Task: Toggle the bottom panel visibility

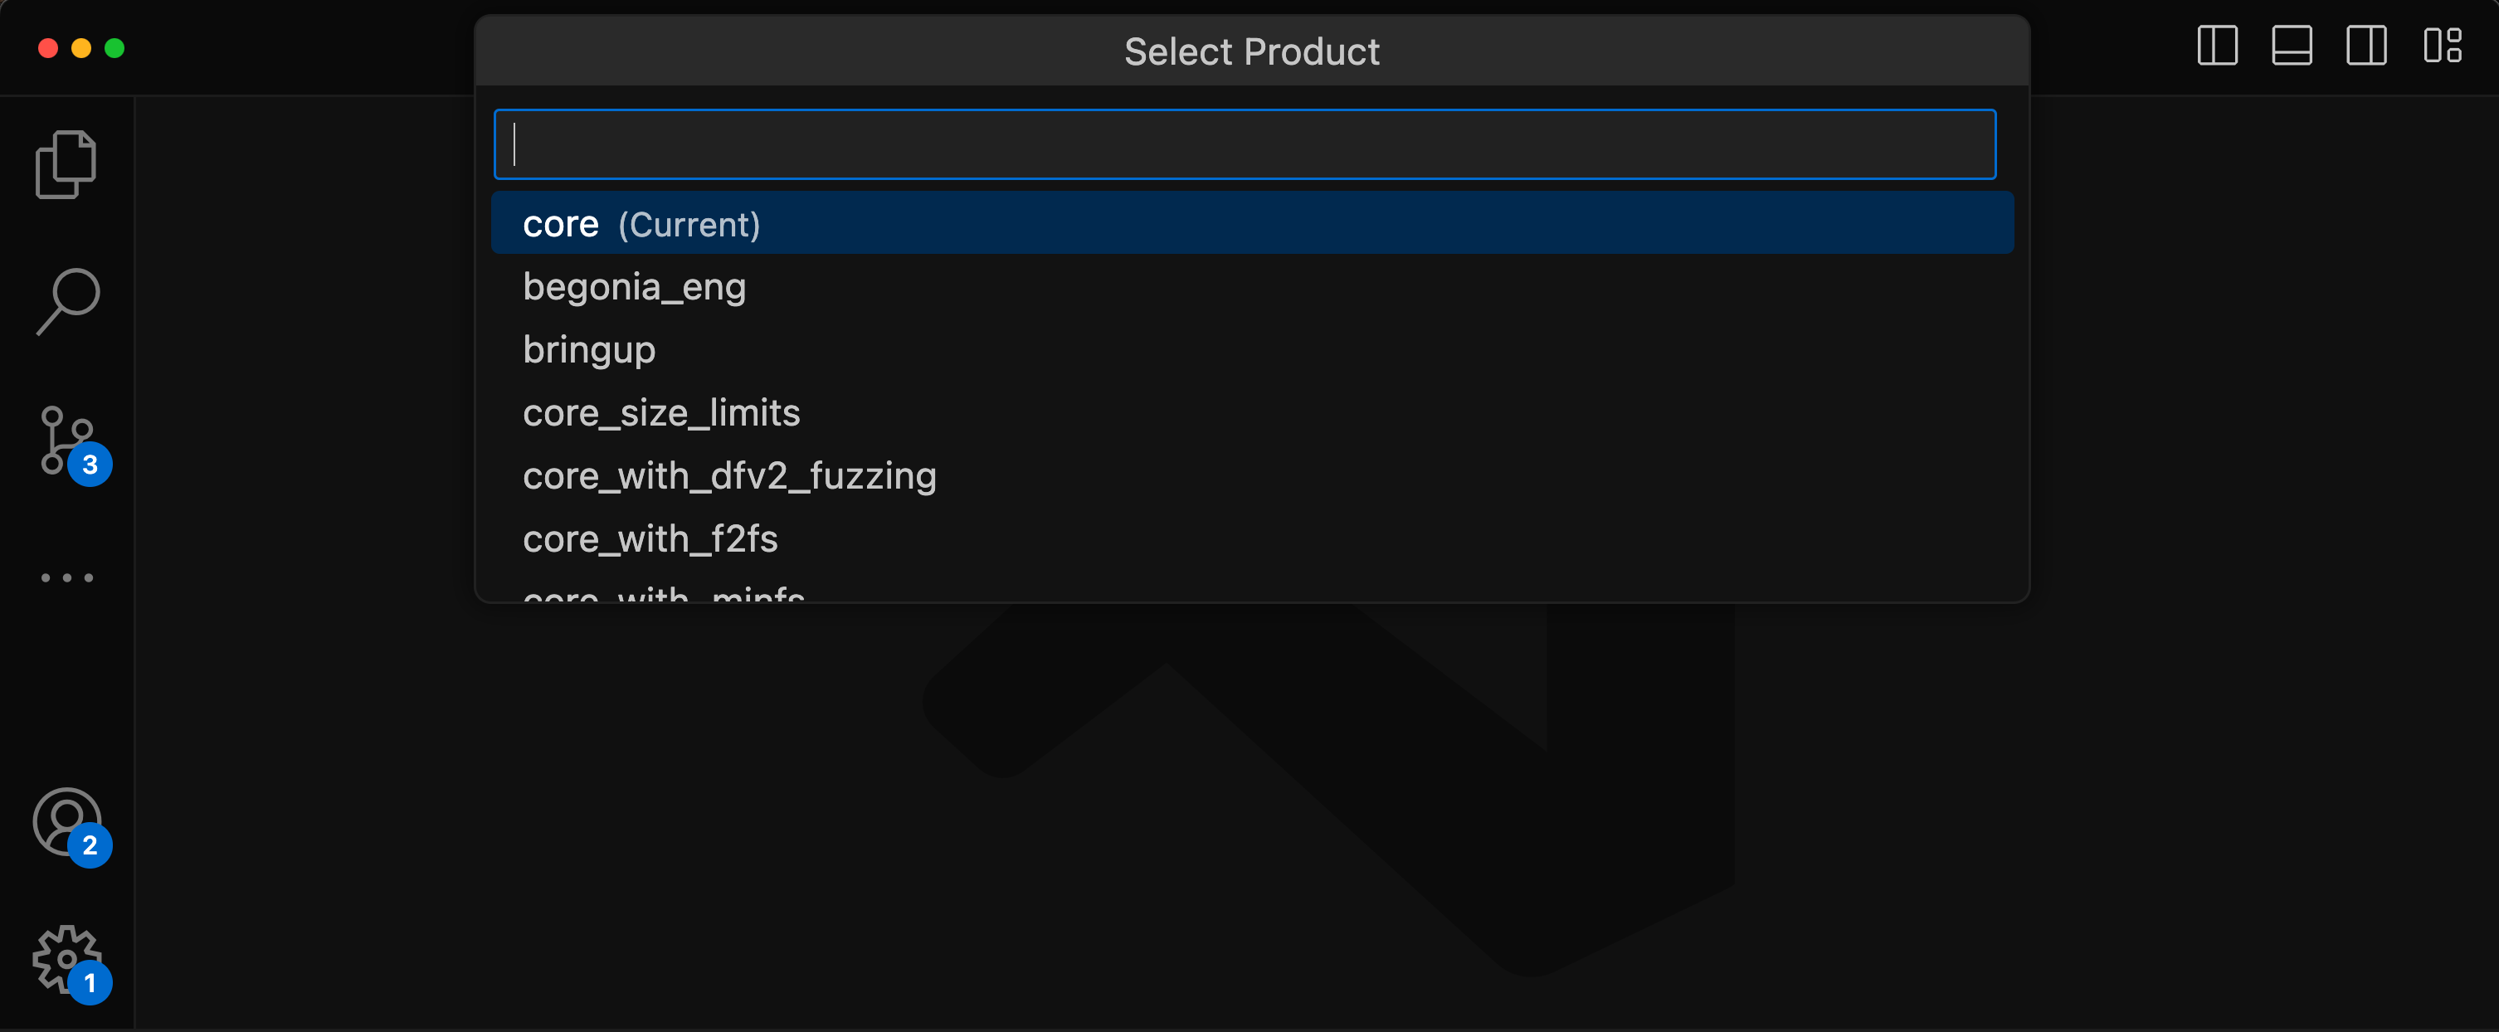Action: (2292, 46)
